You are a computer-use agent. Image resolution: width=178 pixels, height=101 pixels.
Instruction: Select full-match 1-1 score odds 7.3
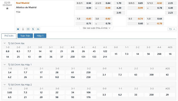click(127, 54)
